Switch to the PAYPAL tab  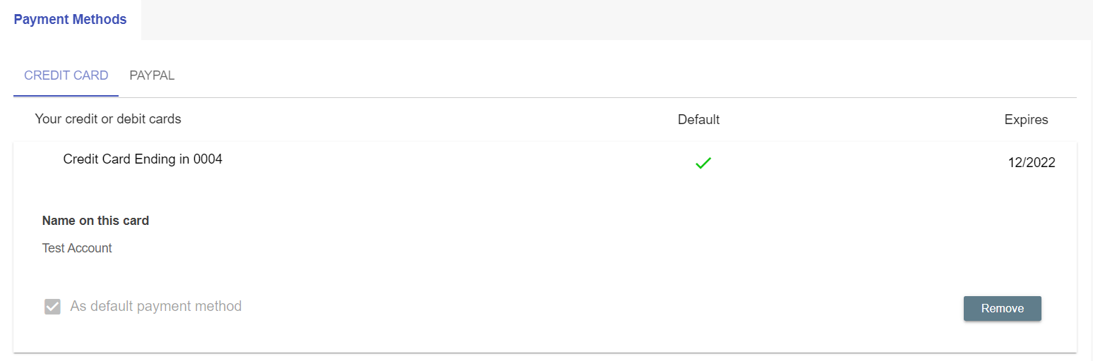(152, 75)
